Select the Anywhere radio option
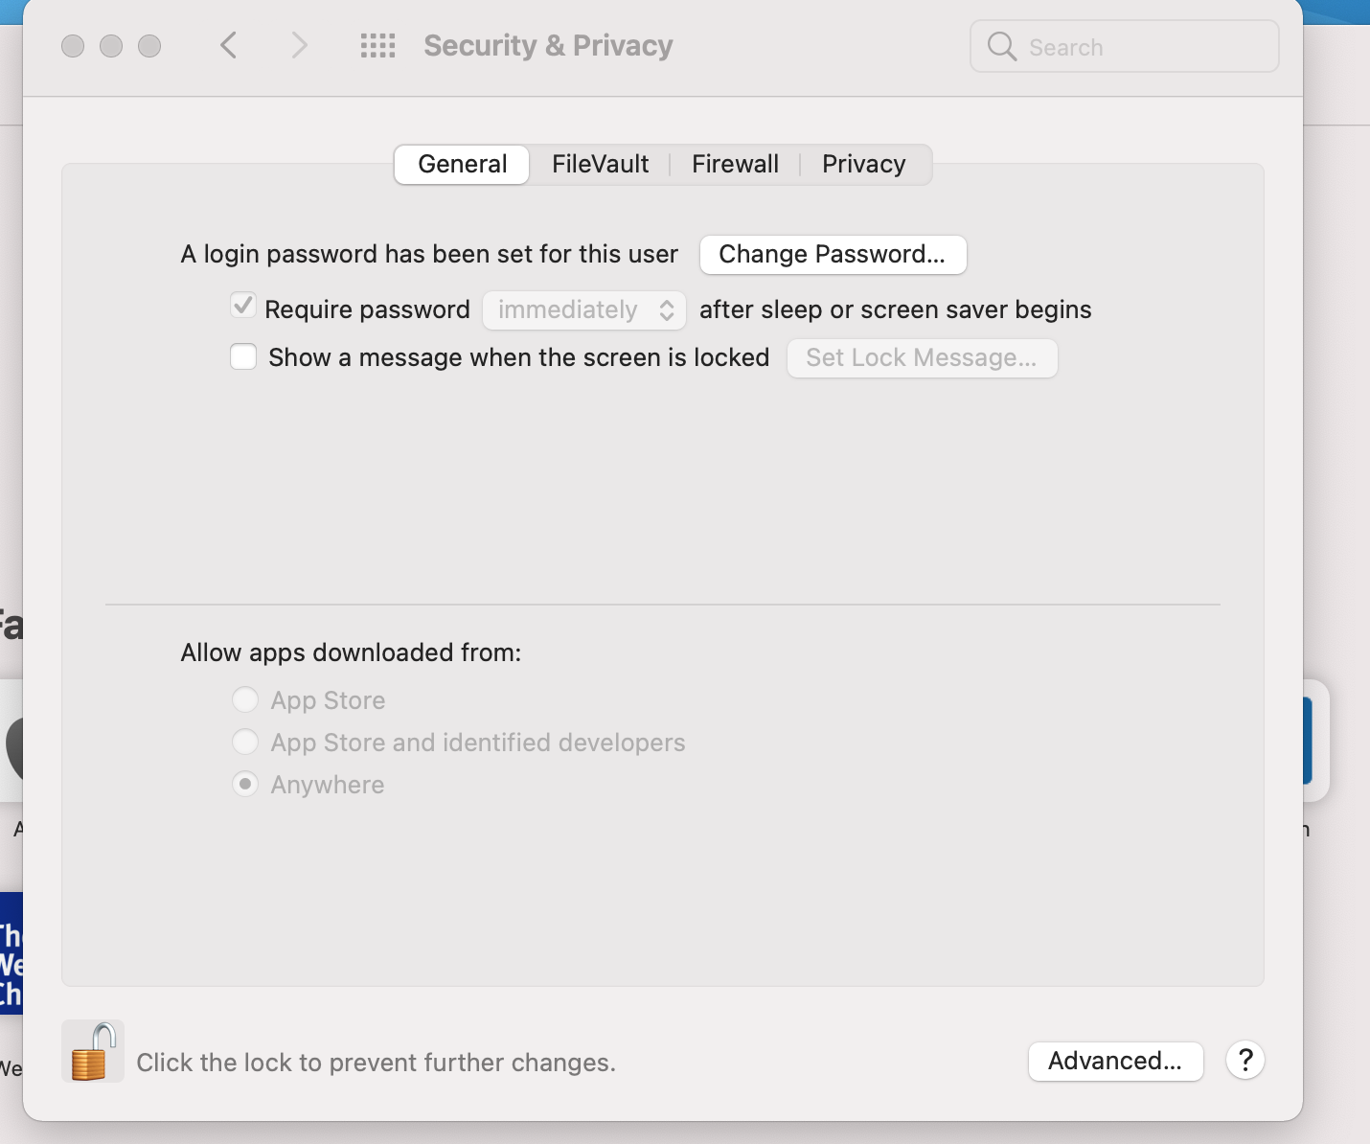Viewport: 1370px width, 1144px height. (245, 785)
